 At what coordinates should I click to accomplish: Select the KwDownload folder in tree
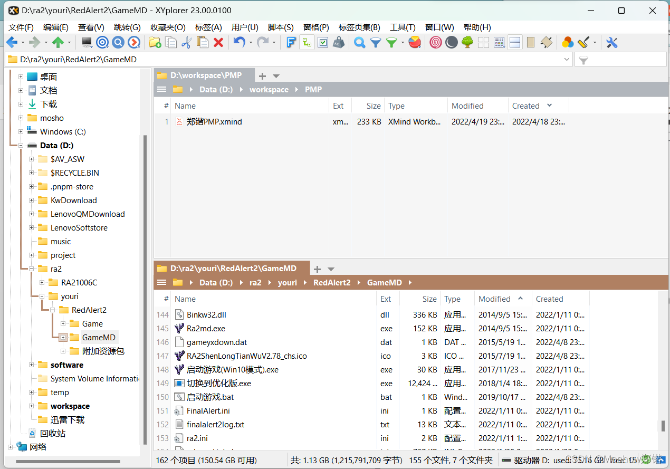coord(73,200)
